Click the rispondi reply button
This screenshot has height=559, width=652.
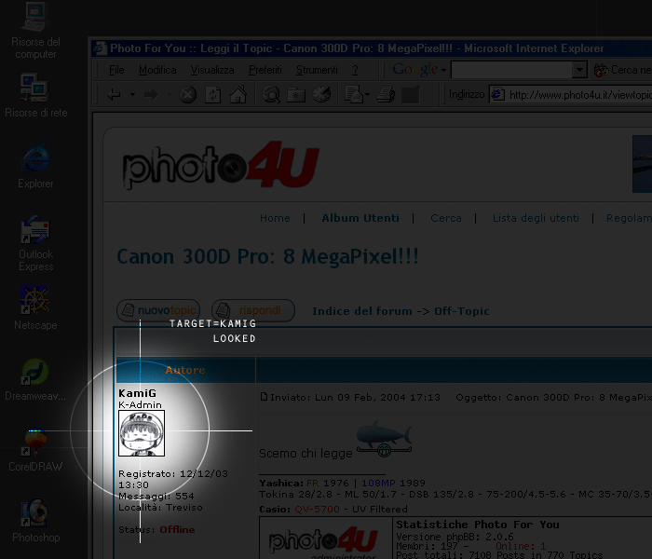point(253,310)
